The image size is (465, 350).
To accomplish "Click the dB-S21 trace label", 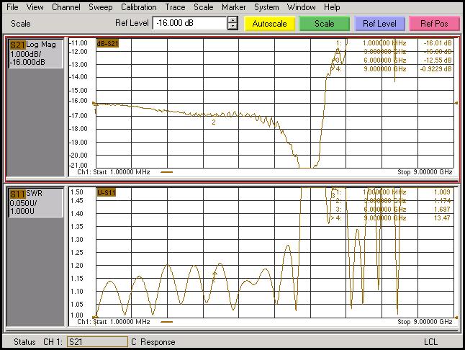I will (x=107, y=44).
